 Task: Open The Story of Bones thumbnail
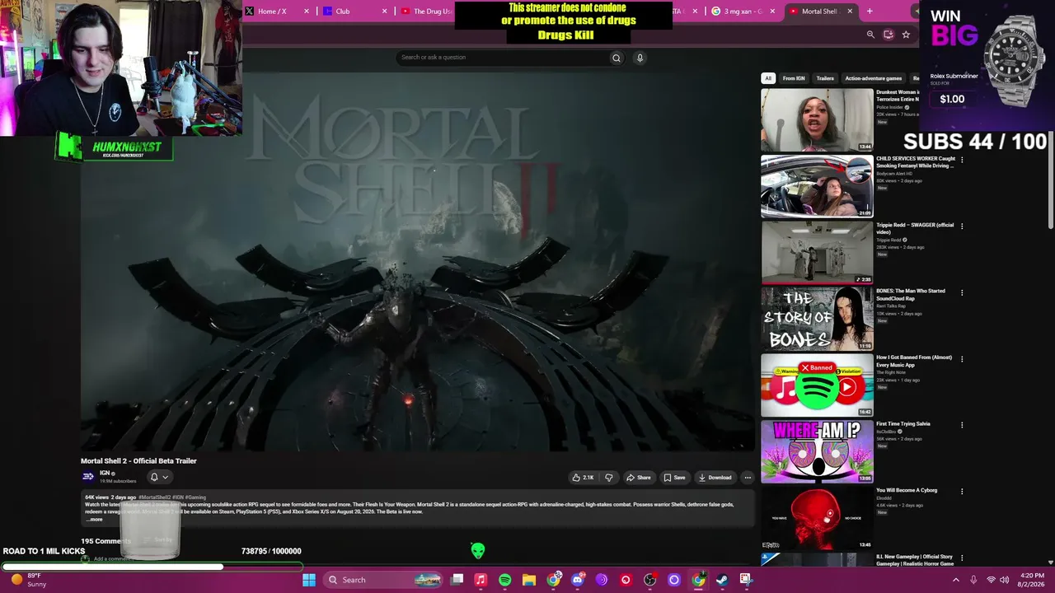(x=817, y=319)
